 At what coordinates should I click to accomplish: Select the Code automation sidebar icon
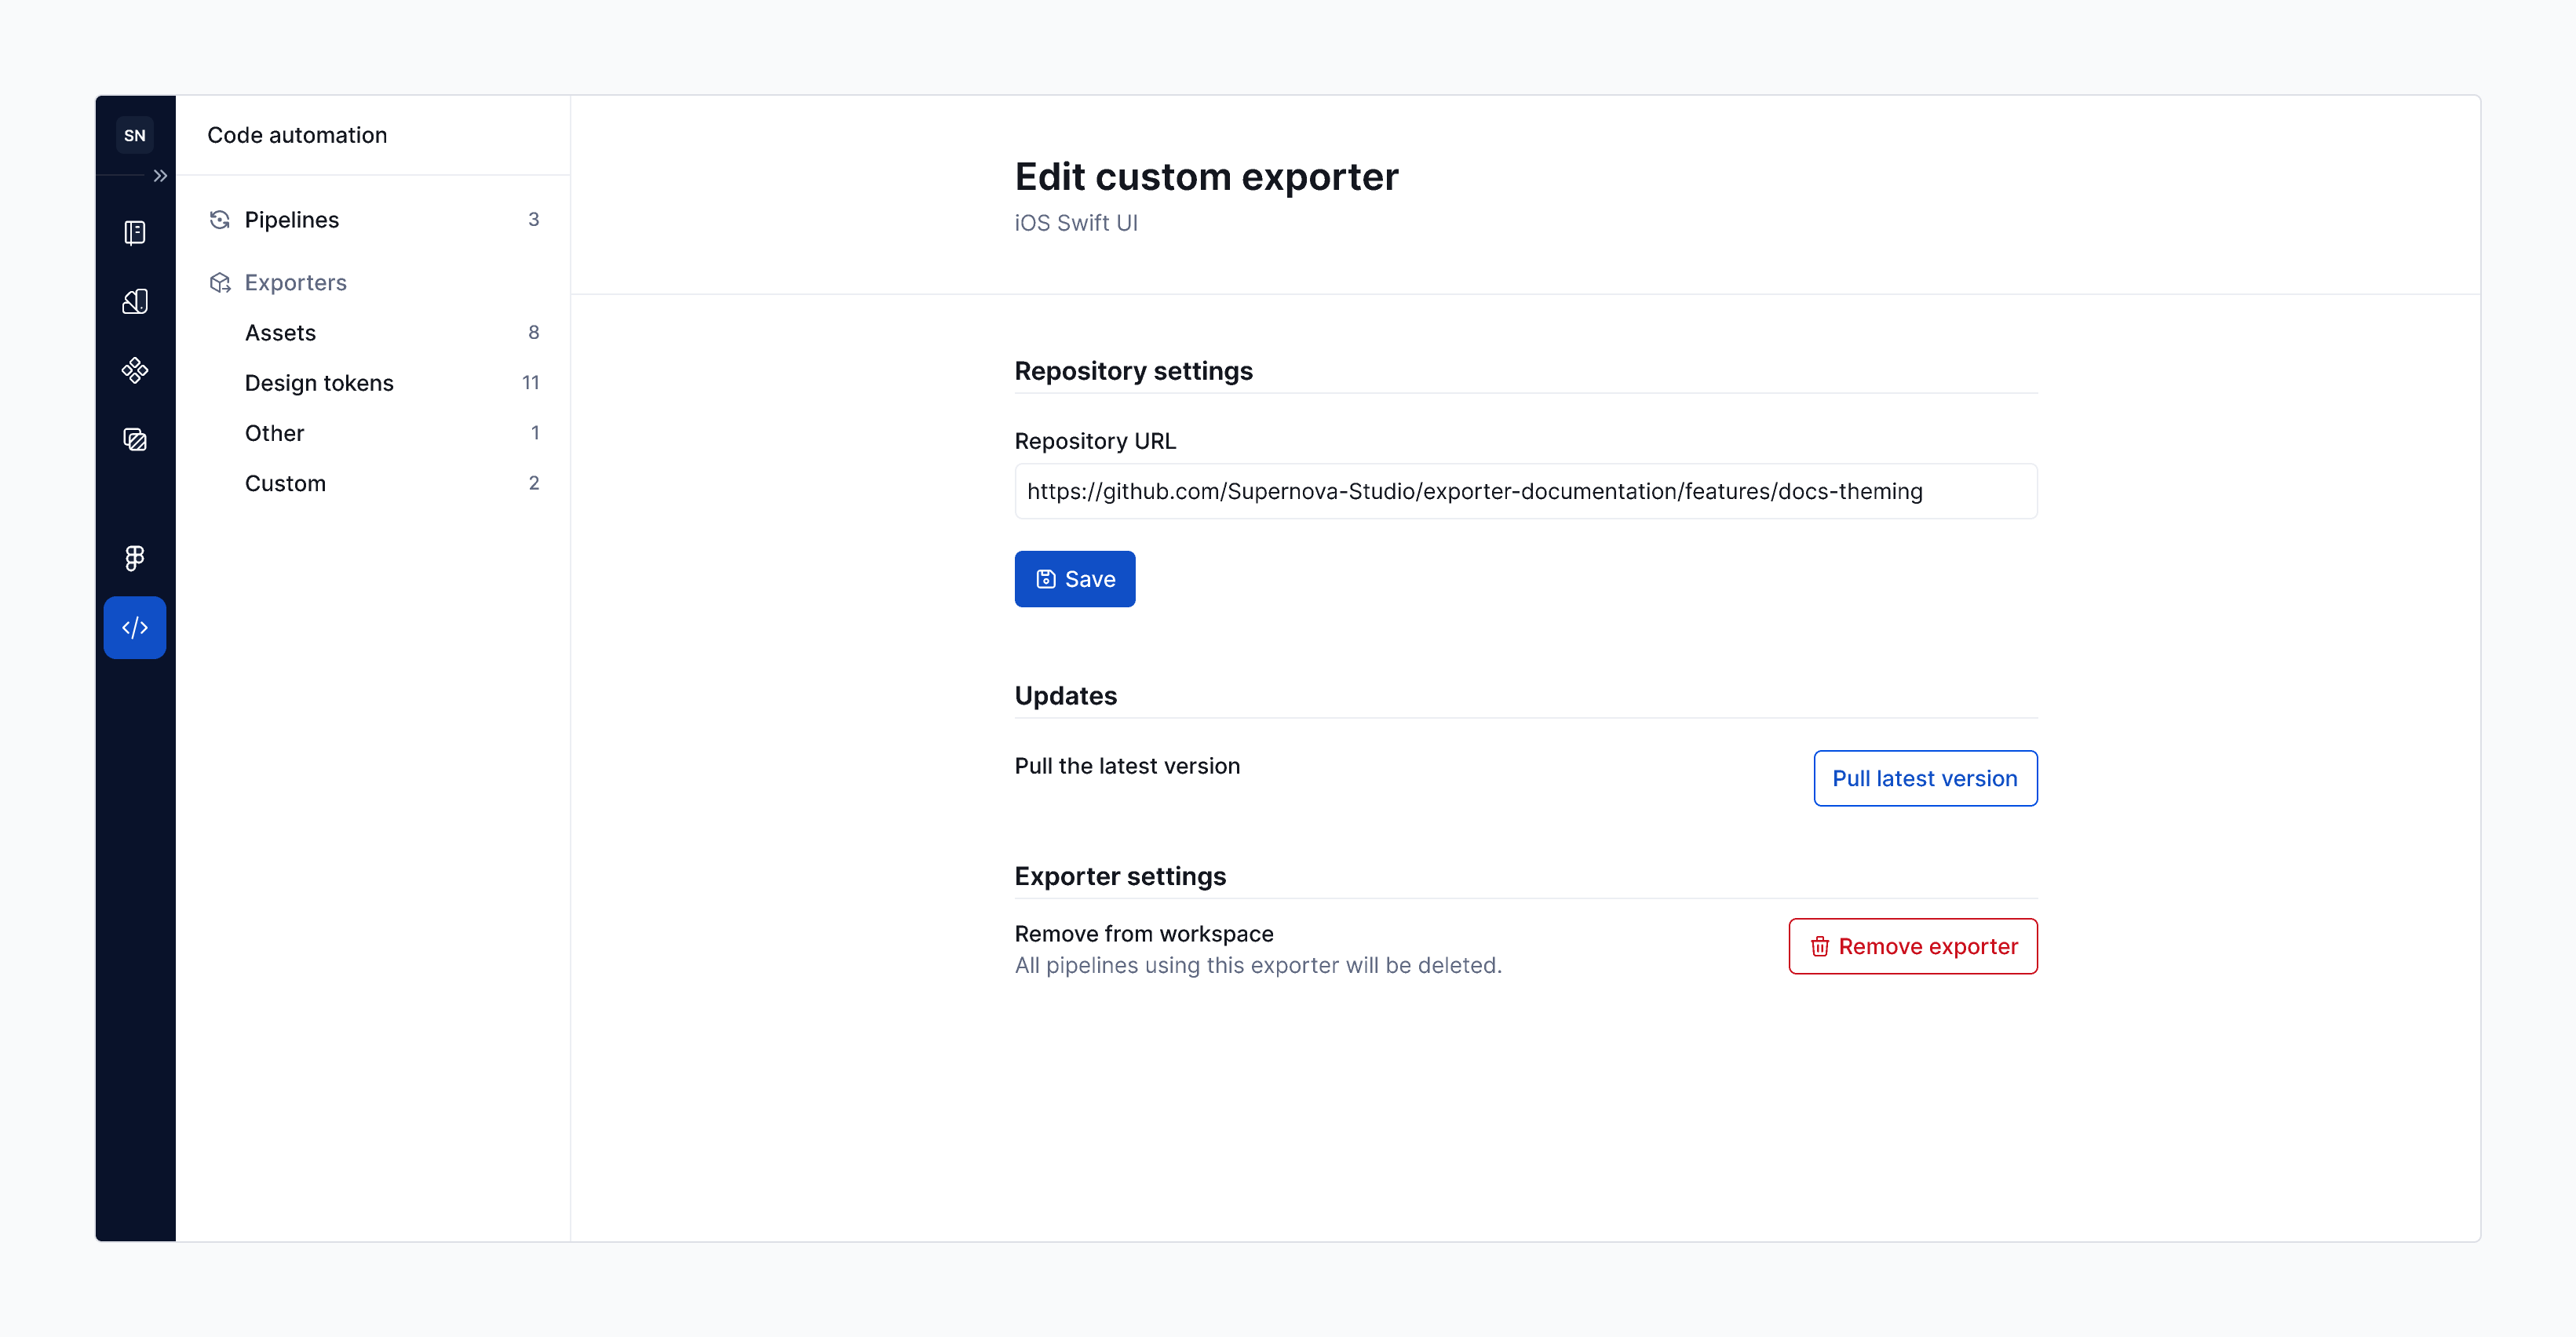(135, 627)
